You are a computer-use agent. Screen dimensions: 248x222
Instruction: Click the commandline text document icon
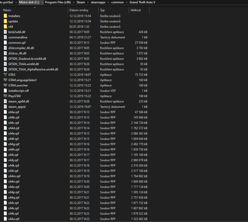coord(5,37)
